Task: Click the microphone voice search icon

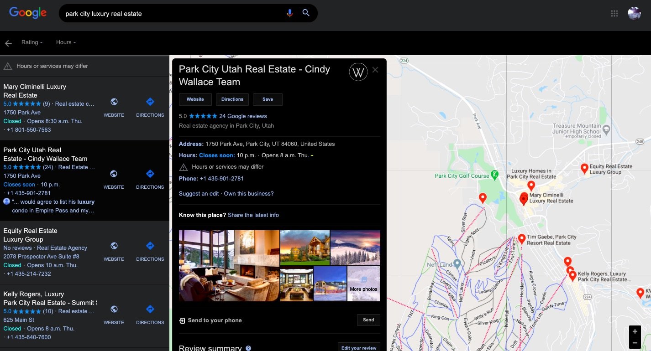Action: click(x=289, y=13)
